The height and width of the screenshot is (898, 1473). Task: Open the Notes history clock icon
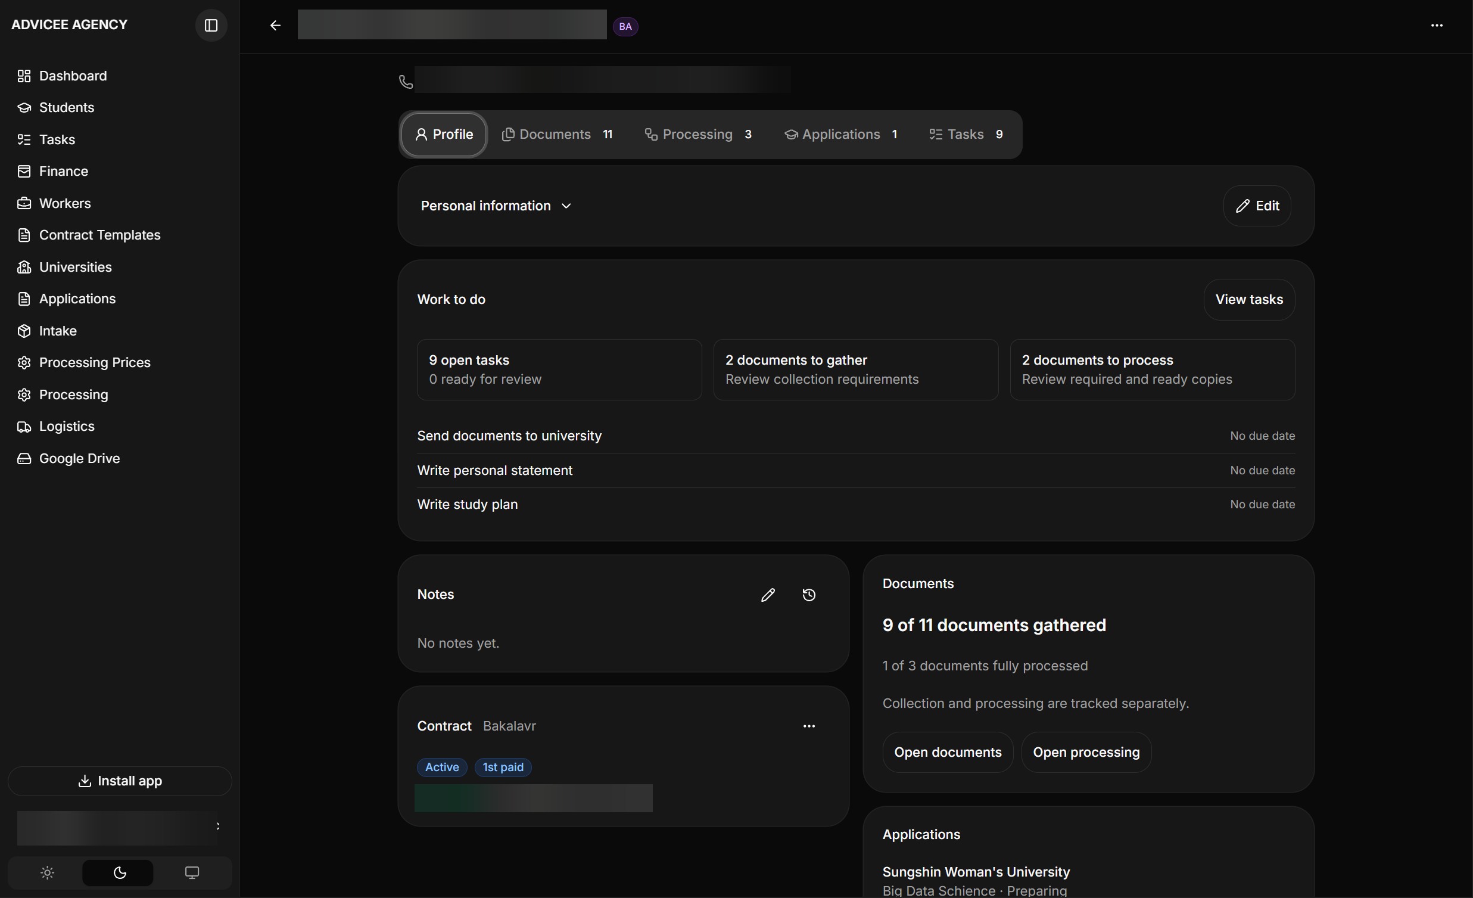809,595
